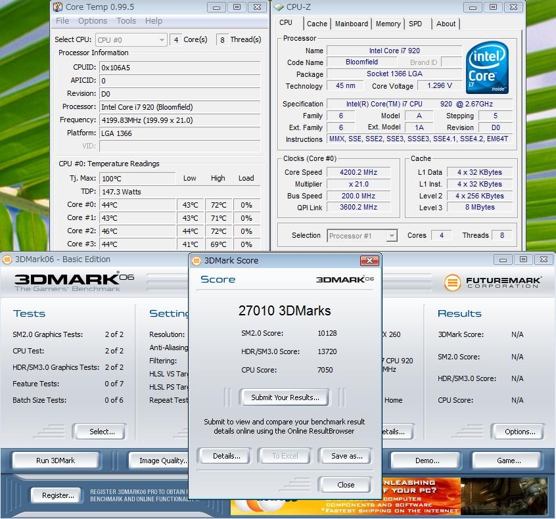Click the Core #0 temperature 44°C
The height and width of the screenshot is (519, 556).
[x=137, y=205]
